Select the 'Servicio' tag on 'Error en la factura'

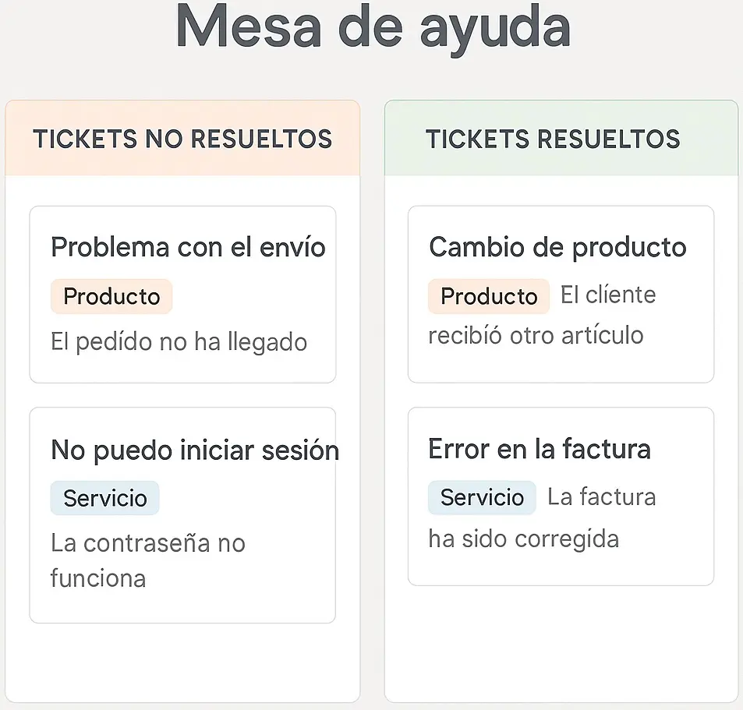coord(482,497)
